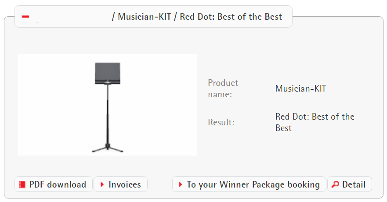Open the Invoices button label
387x202 pixels.
(x=125, y=184)
